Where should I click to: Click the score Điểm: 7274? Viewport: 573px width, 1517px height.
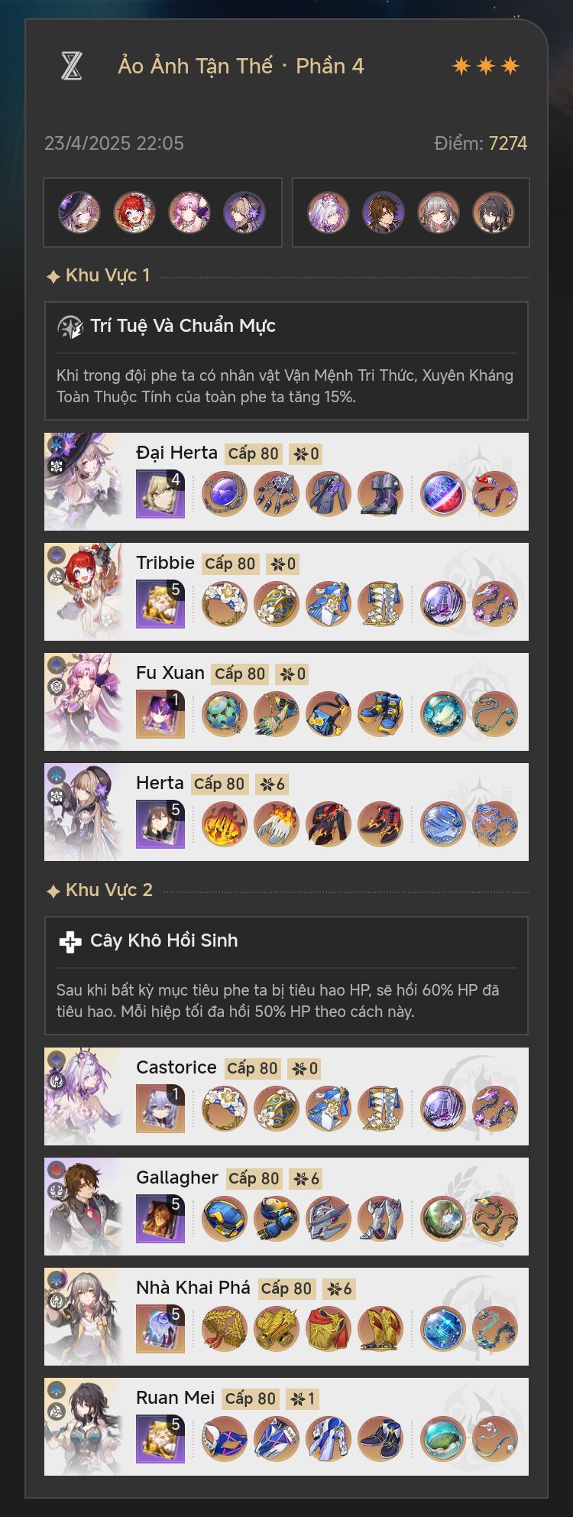[x=481, y=143]
